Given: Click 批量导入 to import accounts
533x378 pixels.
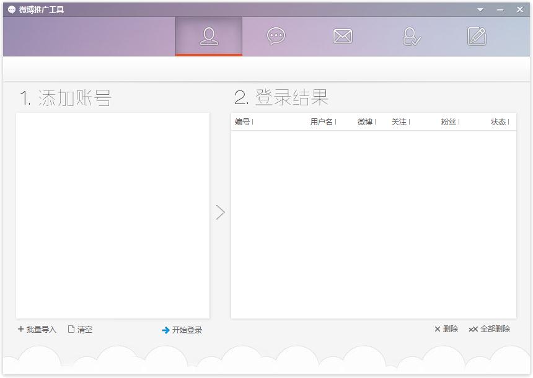Looking at the screenshot, I should coord(37,330).
